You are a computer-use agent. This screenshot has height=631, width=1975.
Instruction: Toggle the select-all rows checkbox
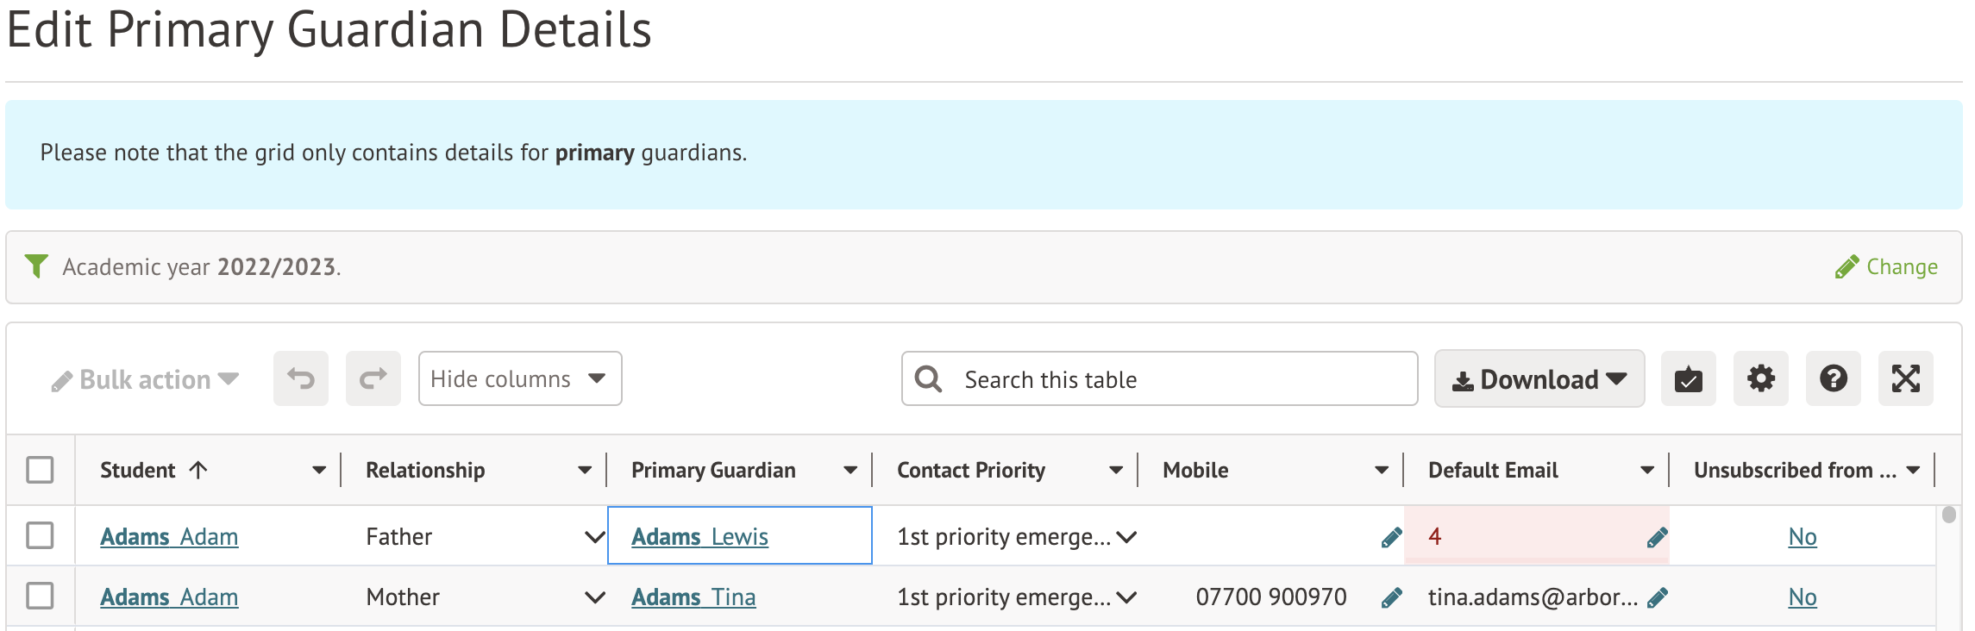(40, 470)
